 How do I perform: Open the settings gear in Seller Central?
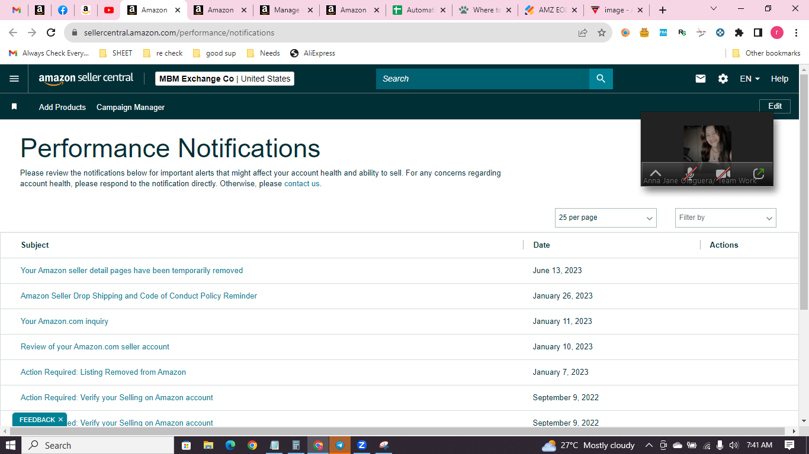point(723,79)
